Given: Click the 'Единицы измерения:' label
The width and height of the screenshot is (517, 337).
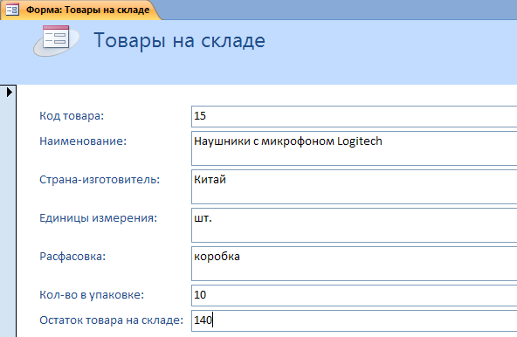Looking at the screenshot, I should [x=99, y=218].
